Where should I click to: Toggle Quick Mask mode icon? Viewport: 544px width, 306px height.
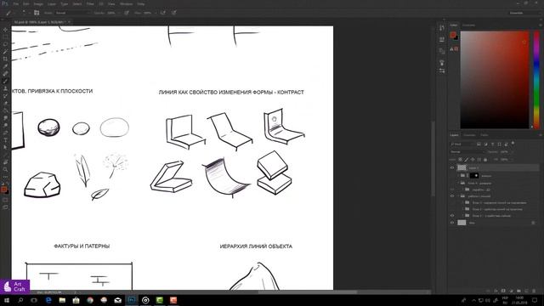point(5,201)
